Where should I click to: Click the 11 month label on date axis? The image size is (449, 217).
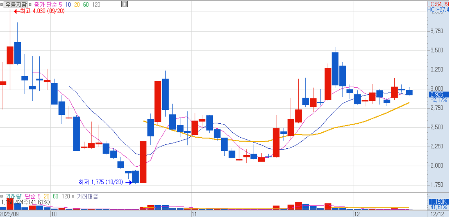coord(194,214)
